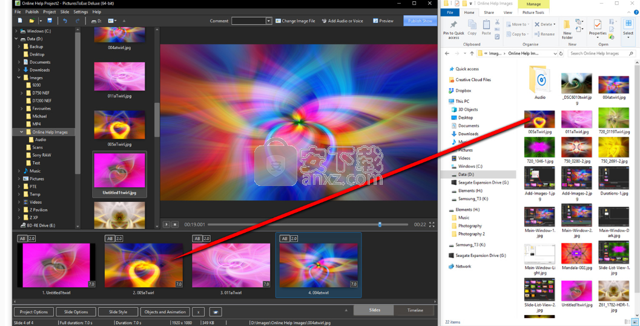This screenshot has width=640, height=326.
Task: Open Objects and Animation editor
Action: click(x=165, y=311)
